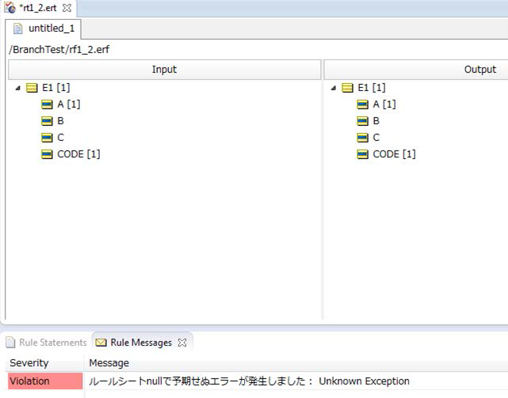
Task: Switch to the rt1_2.ert editor tab
Action: [x=37, y=8]
